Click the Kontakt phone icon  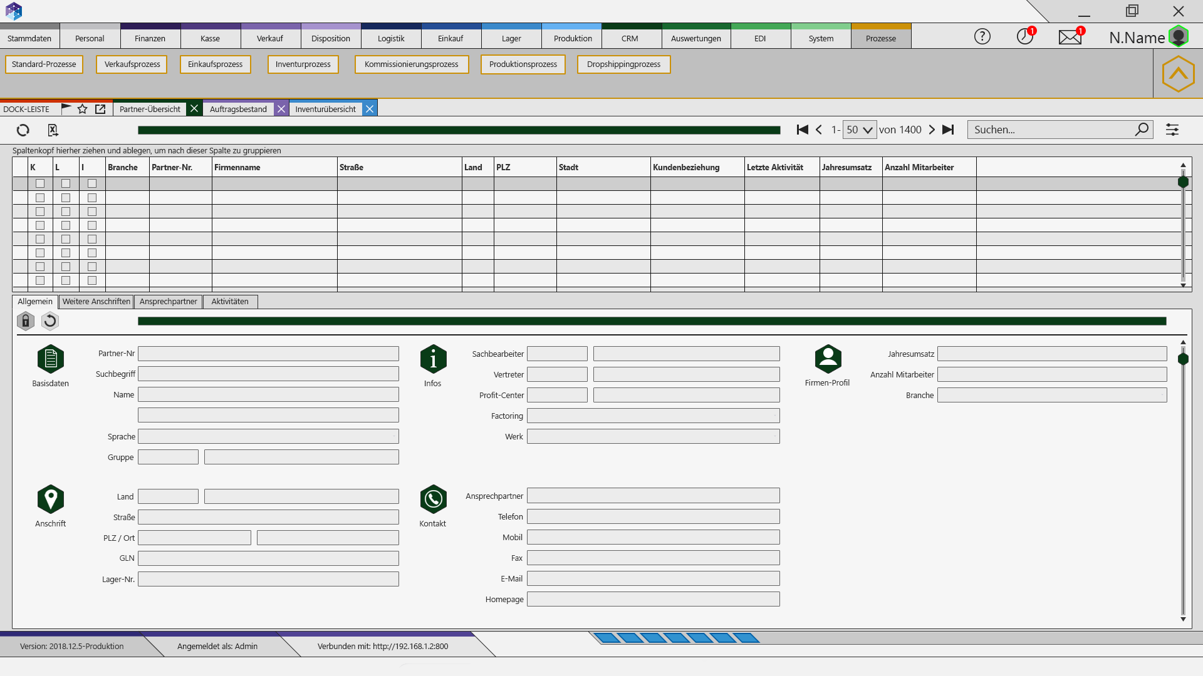(433, 499)
